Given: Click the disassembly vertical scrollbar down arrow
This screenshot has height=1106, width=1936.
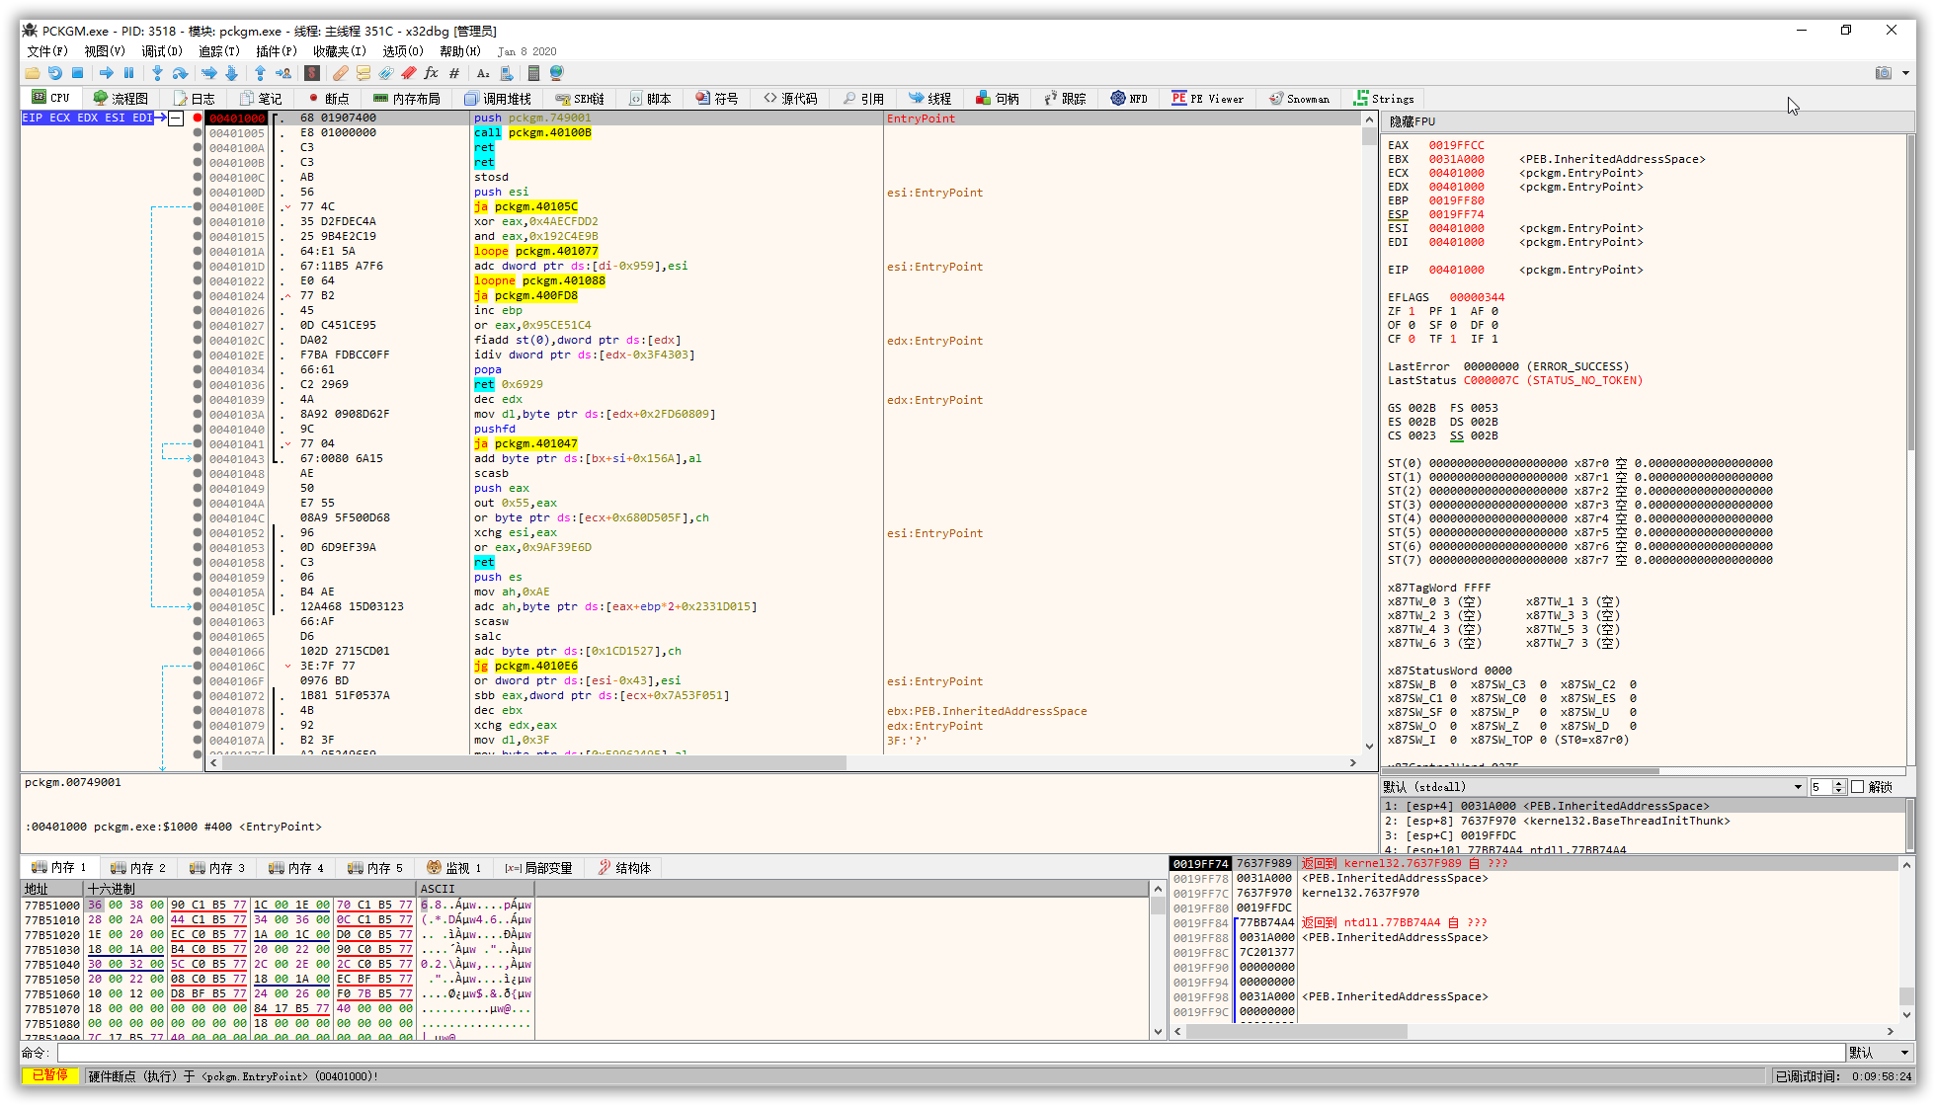Looking at the screenshot, I should pyautogui.click(x=1369, y=747).
